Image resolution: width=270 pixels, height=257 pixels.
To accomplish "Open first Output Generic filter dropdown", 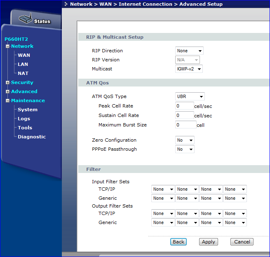I will [x=163, y=222].
